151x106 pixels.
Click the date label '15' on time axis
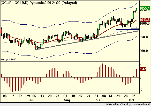[x=12, y=96]
